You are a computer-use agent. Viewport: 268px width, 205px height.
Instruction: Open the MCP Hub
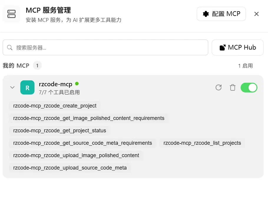(x=238, y=48)
